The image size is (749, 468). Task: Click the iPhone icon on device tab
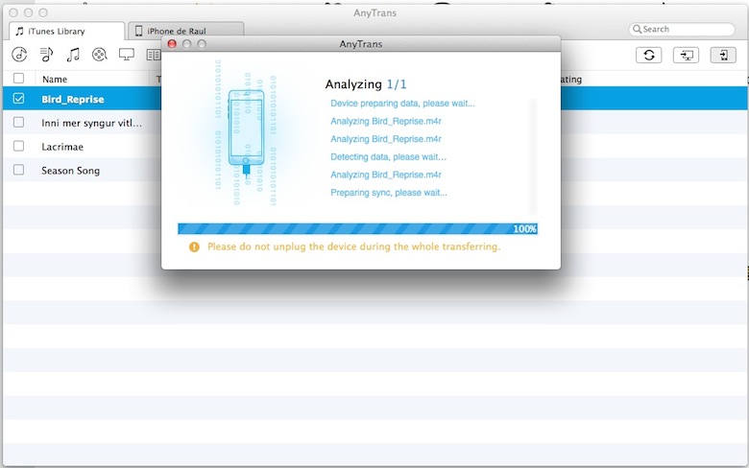tap(138, 31)
